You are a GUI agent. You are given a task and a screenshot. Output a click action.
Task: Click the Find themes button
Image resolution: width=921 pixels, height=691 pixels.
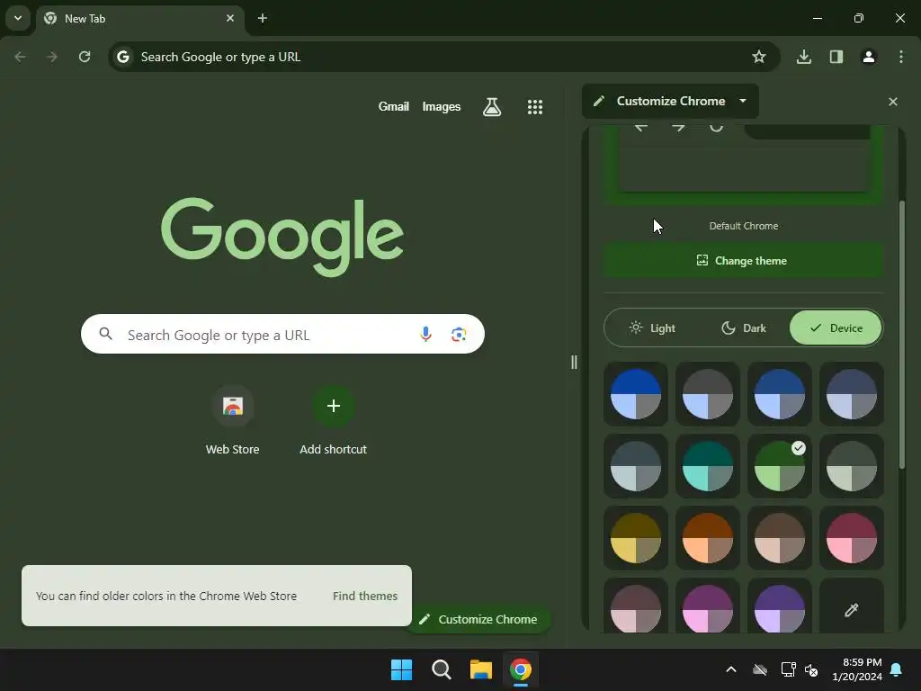pos(365,596)
